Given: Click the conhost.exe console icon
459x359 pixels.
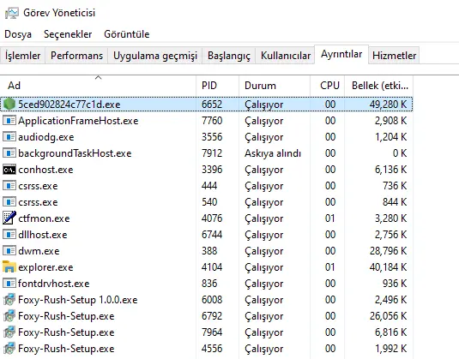Looking at the screenshot, I should 9,170.
